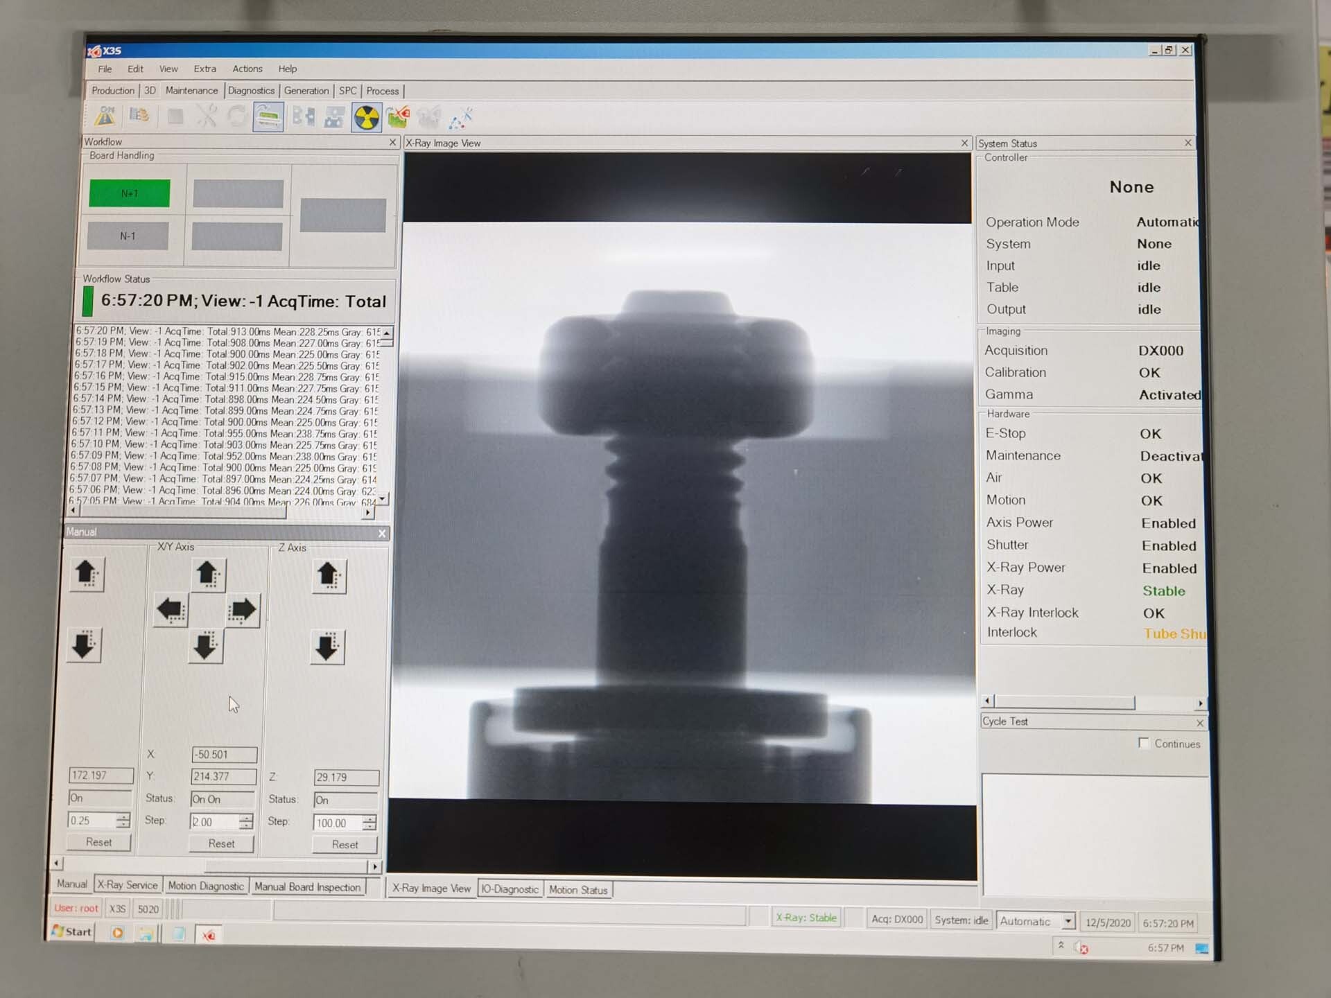Click the board grid/layout view icon
The width and height of the screenshot is (1331, 998).
[x=334, y=117]
